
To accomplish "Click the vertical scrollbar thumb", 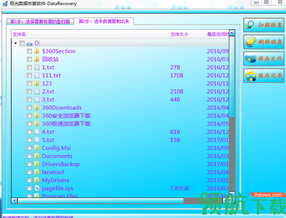I will (232, 76).
